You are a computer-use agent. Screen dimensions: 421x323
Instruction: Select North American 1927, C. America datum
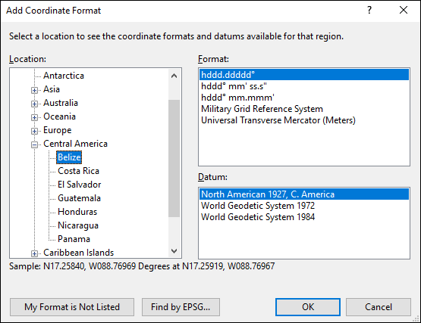pos(304,194)
